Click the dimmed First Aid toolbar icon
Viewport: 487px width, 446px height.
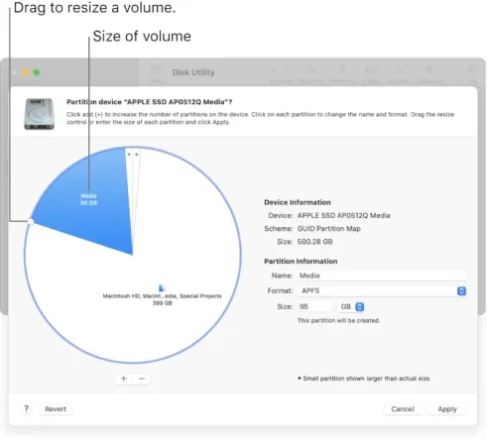(x=310, y=74)
